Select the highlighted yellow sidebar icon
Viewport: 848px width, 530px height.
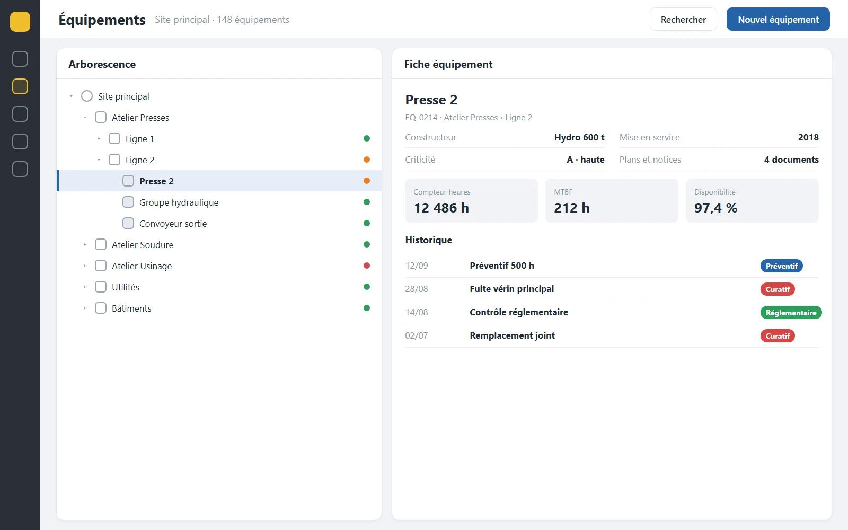coord(20,86)
